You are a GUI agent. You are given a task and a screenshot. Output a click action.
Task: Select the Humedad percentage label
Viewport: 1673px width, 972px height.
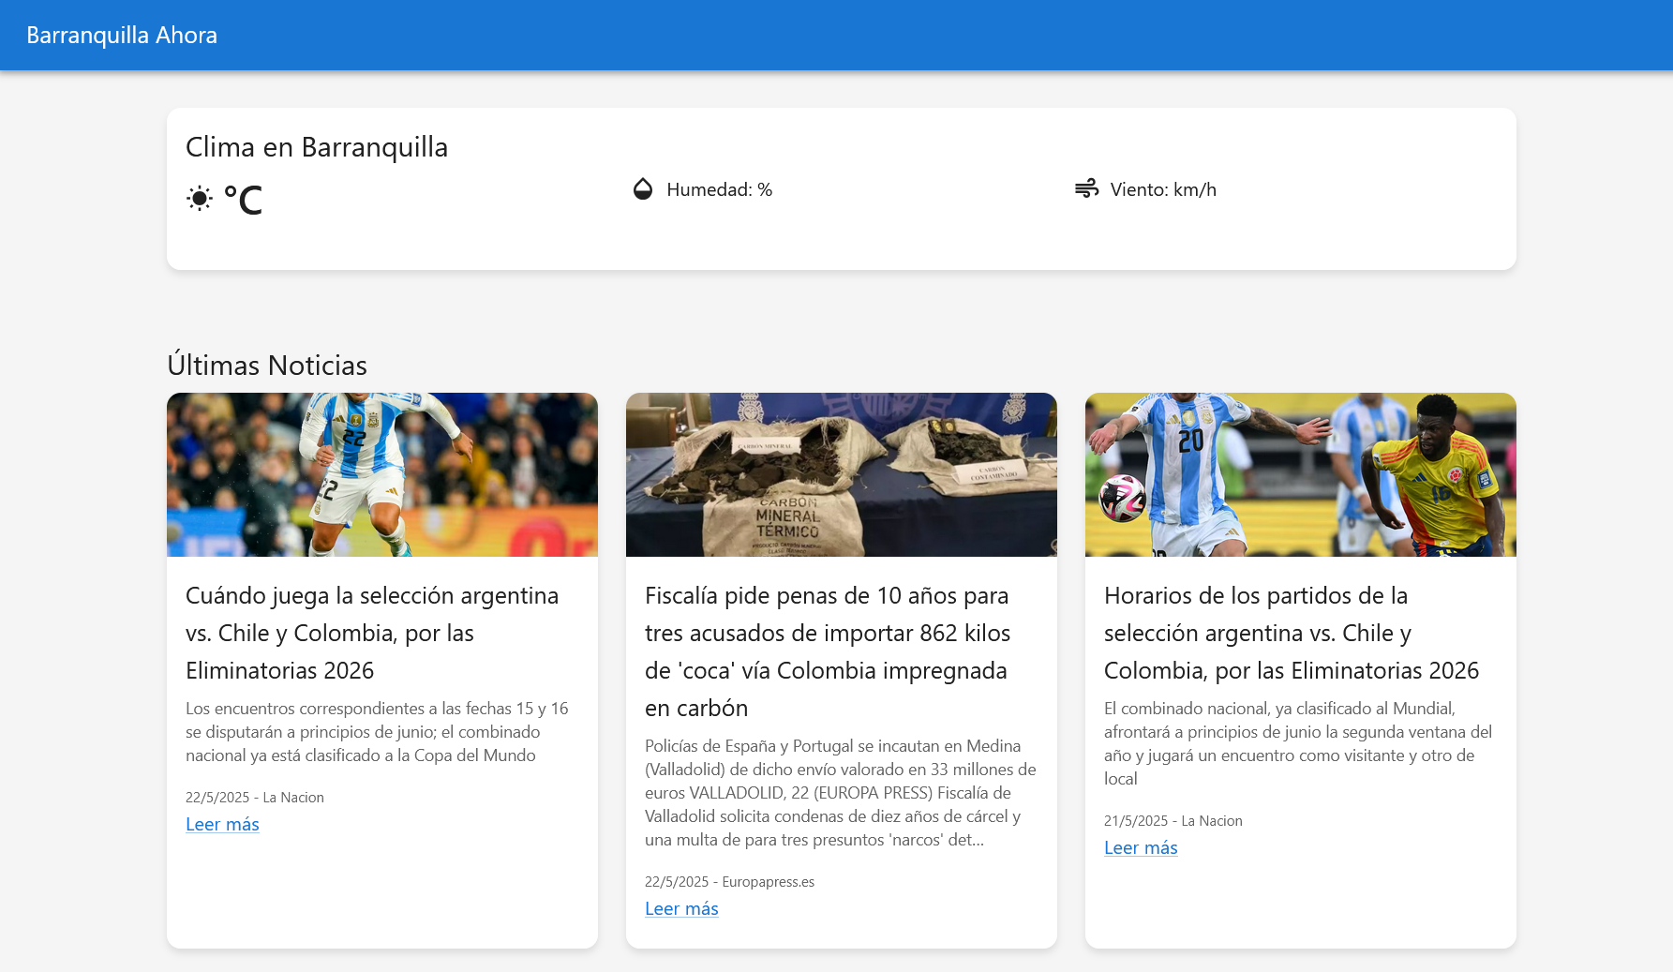pos(719,189)
